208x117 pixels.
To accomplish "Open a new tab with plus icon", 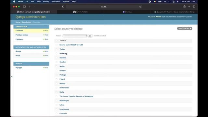I will point(189,6).
